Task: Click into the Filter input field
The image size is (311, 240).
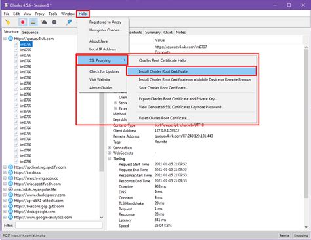Action: pos(58,225)
